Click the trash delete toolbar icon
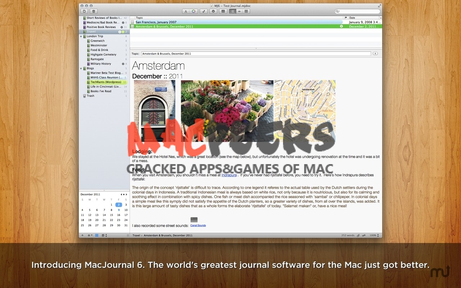The image size is (461, 288). (93, 12)
